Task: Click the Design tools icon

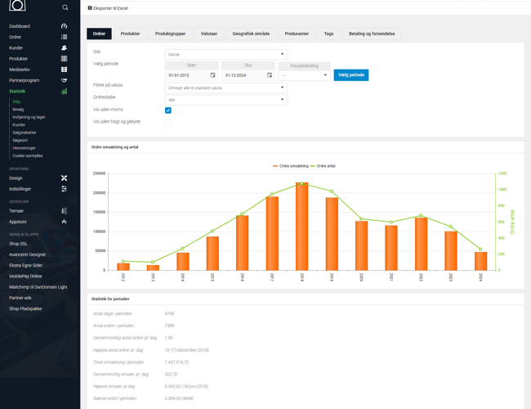Action: (64, 178)
